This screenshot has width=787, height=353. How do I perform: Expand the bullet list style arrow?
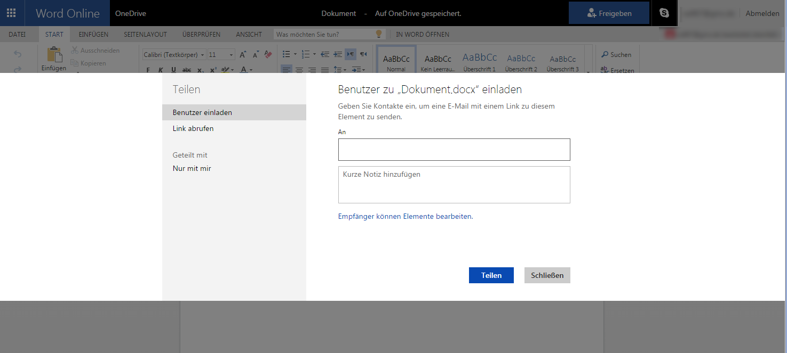(x=295, y=54)
